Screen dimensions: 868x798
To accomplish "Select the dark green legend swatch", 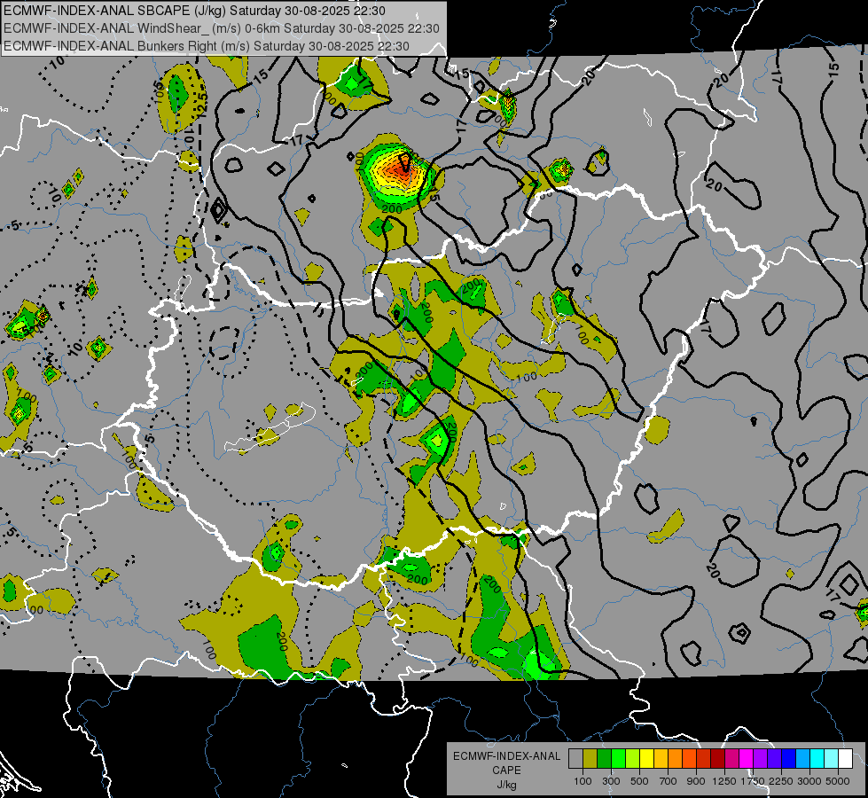I will tap(604, 759).
